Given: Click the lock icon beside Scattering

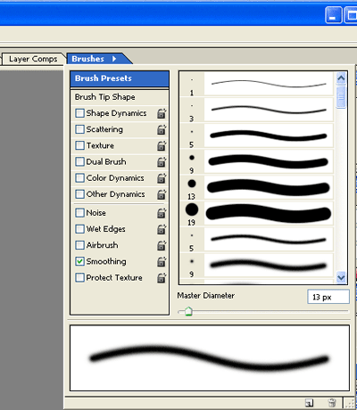Looking at the screenshot, I should [162, 129].
